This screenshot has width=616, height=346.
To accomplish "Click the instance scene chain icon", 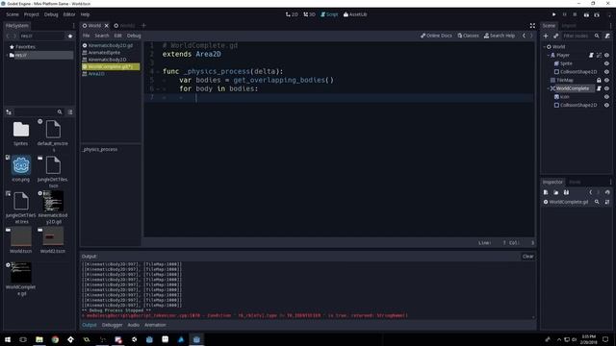I will coord(556,36).
